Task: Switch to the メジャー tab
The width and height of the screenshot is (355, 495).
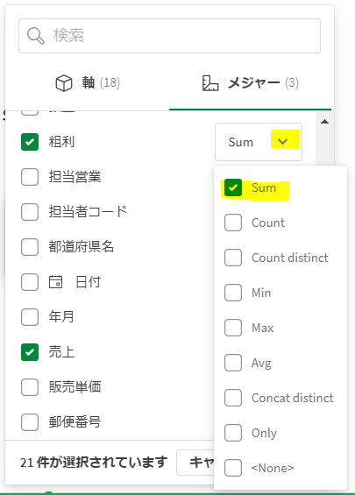Action: pos(250,83)
